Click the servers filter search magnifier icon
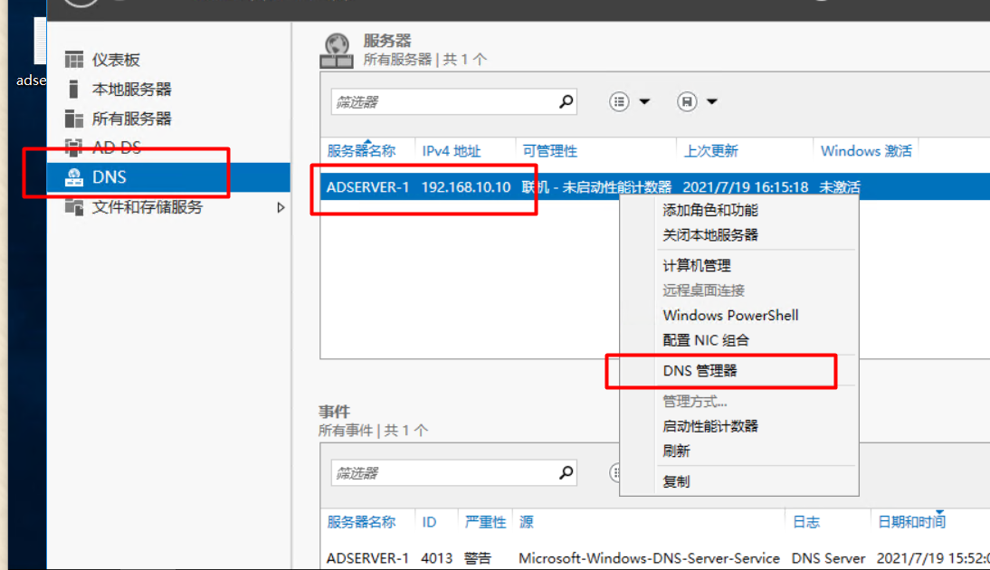990x570 pixels. point(566,101)
